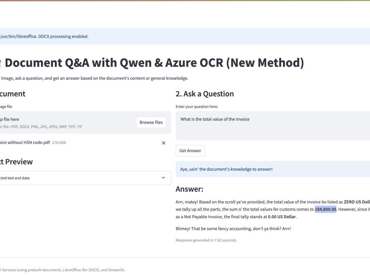Click the Get Answer button
Viewport: 370px width, 277px height.
[x=190, y=151]
